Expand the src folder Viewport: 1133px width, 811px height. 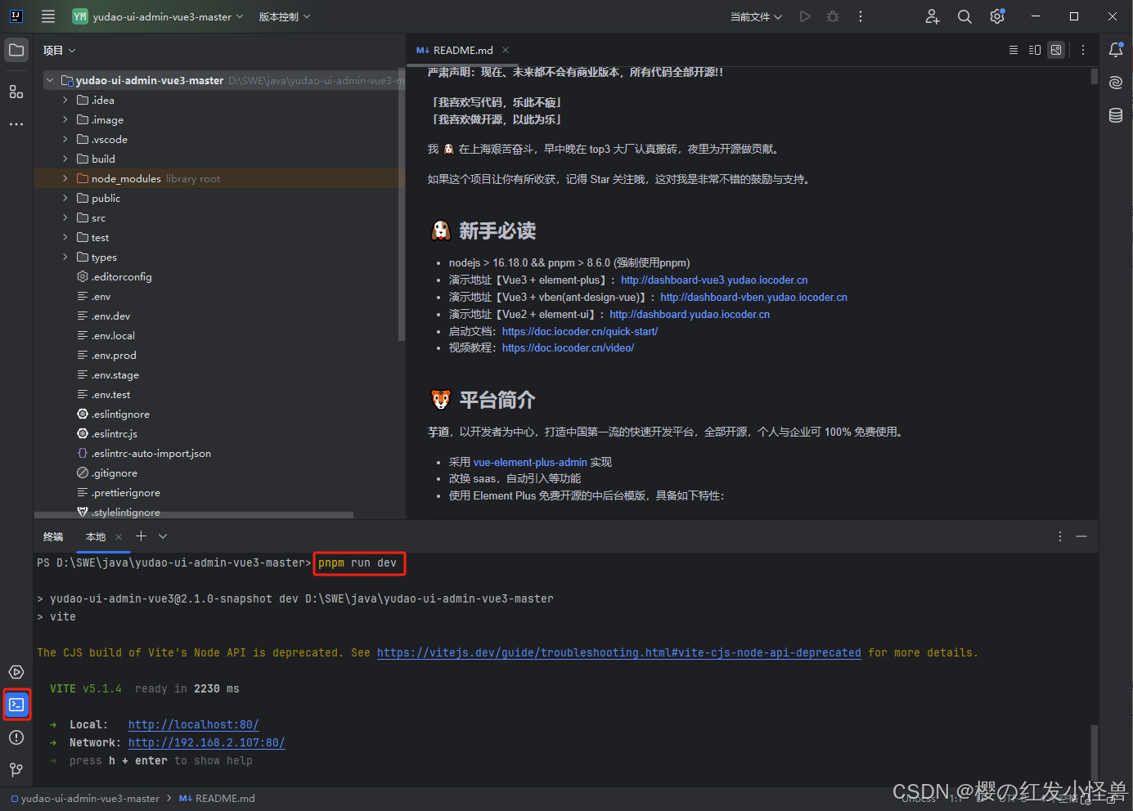(65, 217)
